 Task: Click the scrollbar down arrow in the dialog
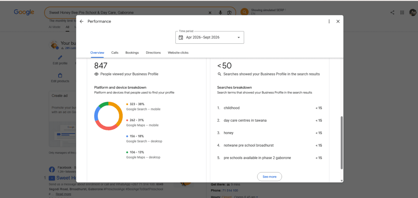(x=342, y=181)
